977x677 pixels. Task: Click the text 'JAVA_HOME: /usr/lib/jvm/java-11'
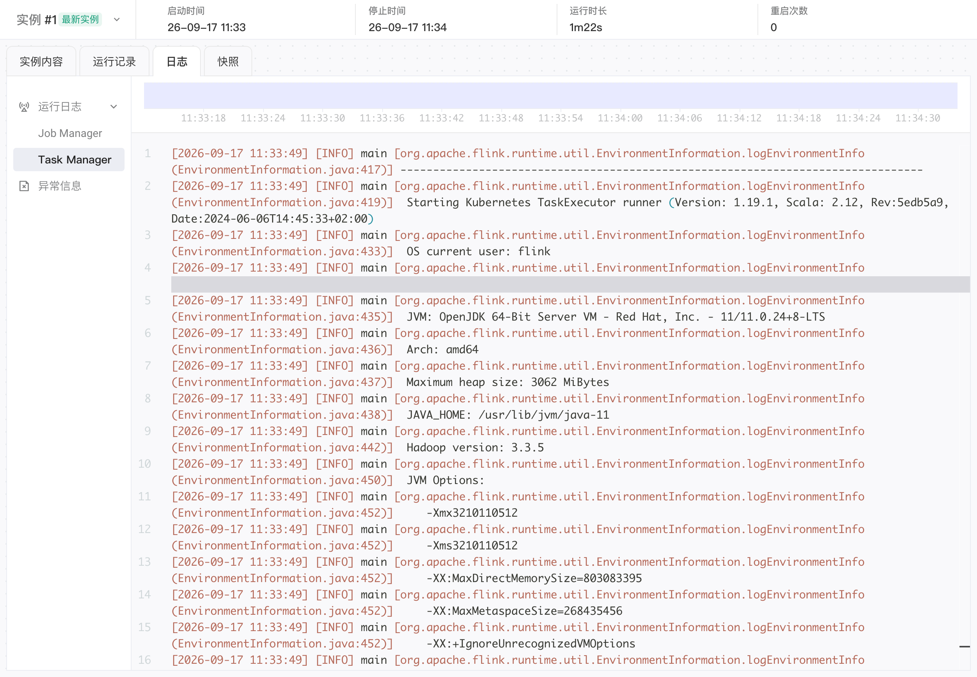[x=508, y=415]
